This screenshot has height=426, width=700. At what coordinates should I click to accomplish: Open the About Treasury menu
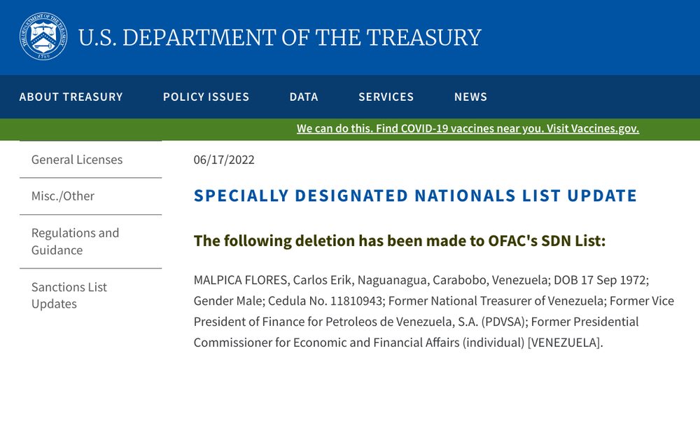72,97
